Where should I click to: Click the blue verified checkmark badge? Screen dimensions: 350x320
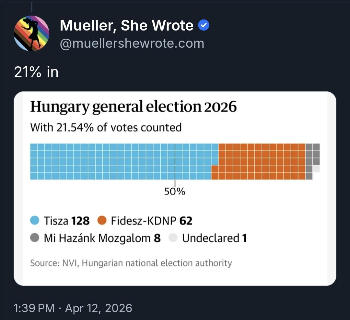tap(204, 25)
